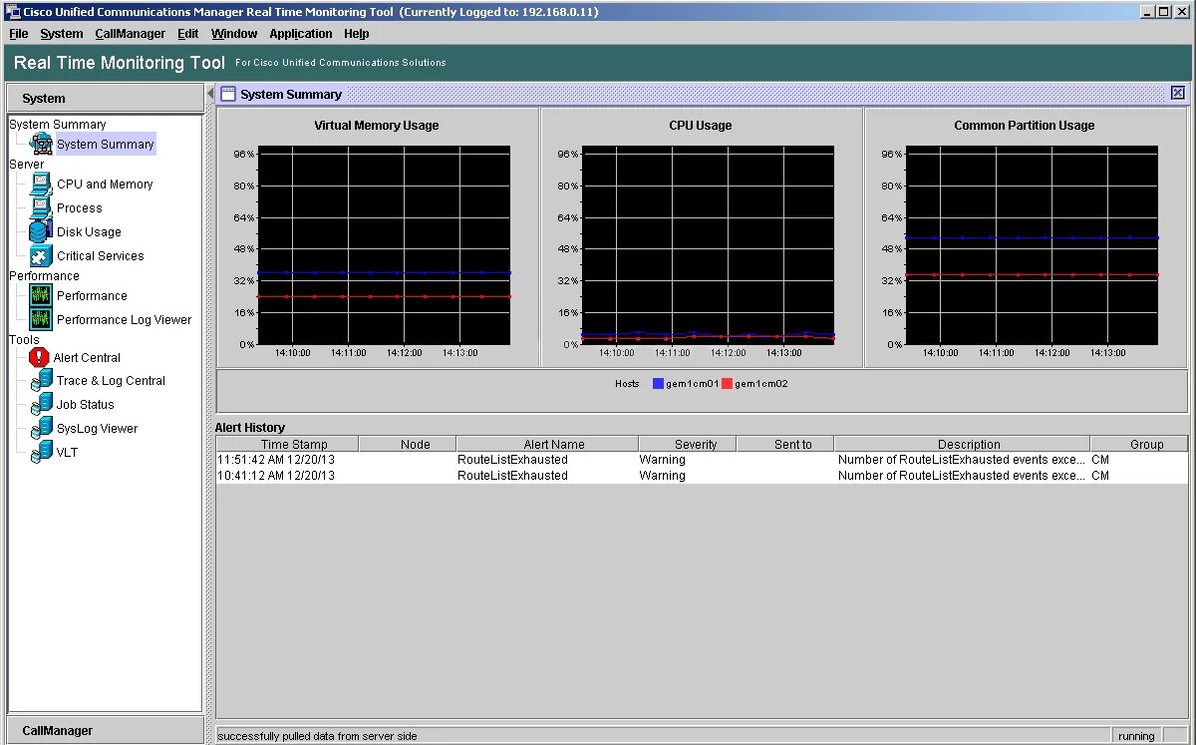Click the Description column header

(x=962, y=444)
